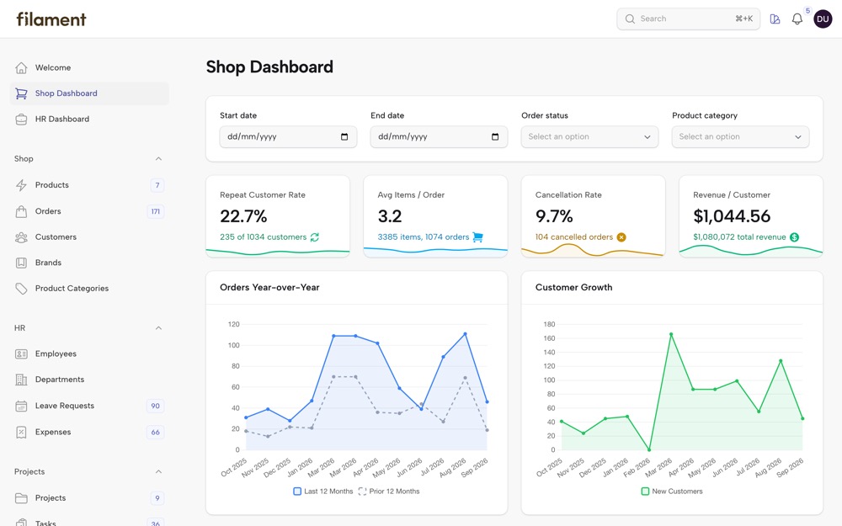Screen dimensions: 842x526
Task: Click the Revenue / Customer stat card
Action: 751,216
